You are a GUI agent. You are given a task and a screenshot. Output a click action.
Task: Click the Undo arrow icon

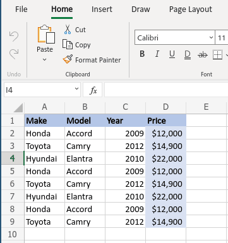[x=14, y=36]
